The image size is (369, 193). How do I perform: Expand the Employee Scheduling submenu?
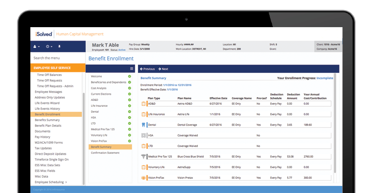point(51,182)
